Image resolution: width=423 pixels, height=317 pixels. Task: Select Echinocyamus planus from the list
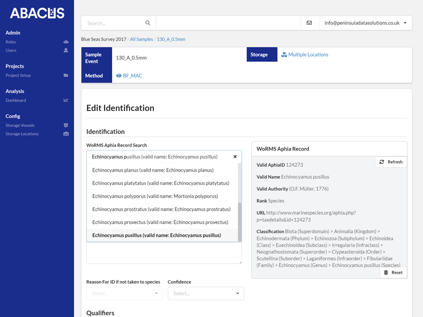click(152, 170)
